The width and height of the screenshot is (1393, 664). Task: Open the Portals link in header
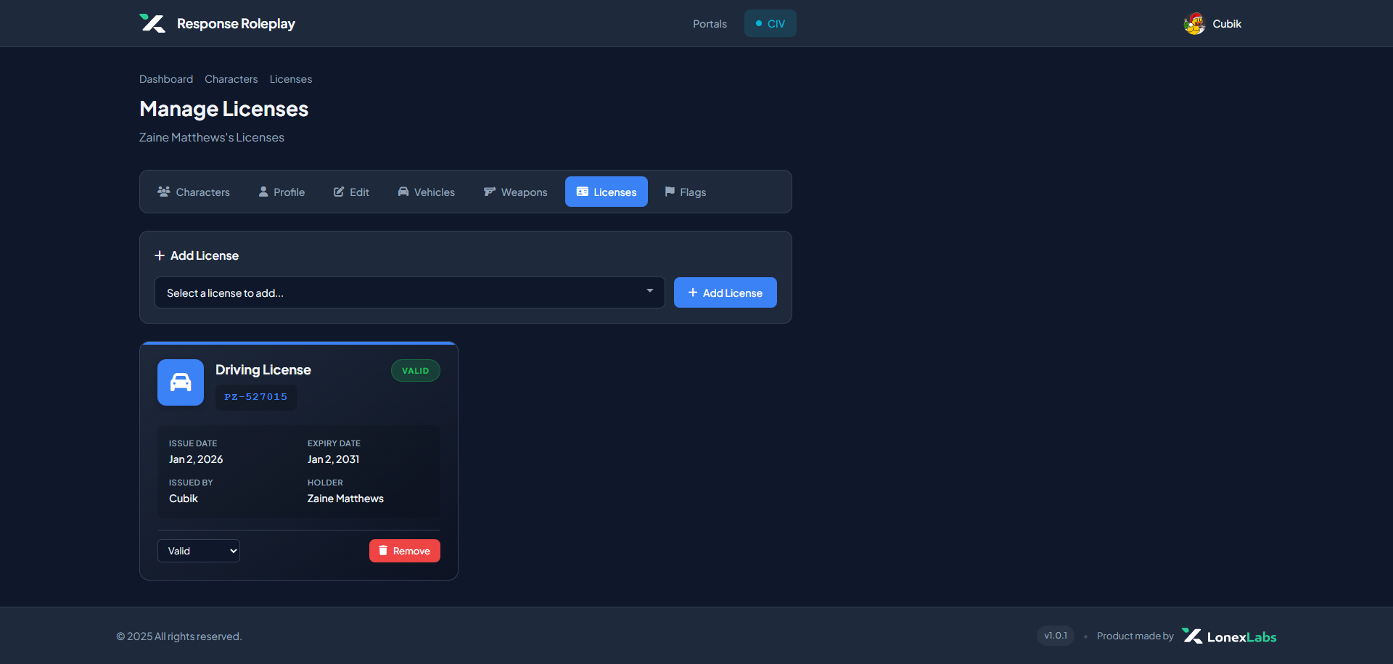point(710,24)
